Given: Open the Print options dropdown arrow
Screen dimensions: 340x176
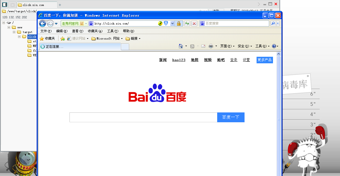Looking at the screenshot, I should coord(216,46).
